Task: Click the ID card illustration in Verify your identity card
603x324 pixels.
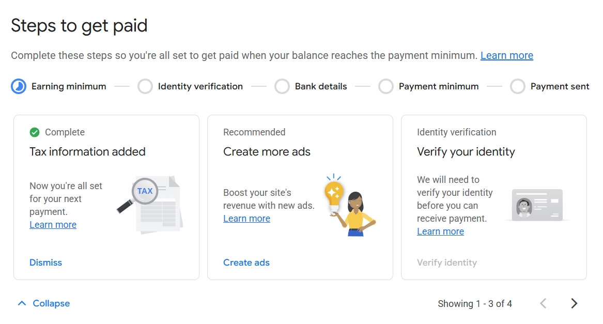Action: pos(536,205)
